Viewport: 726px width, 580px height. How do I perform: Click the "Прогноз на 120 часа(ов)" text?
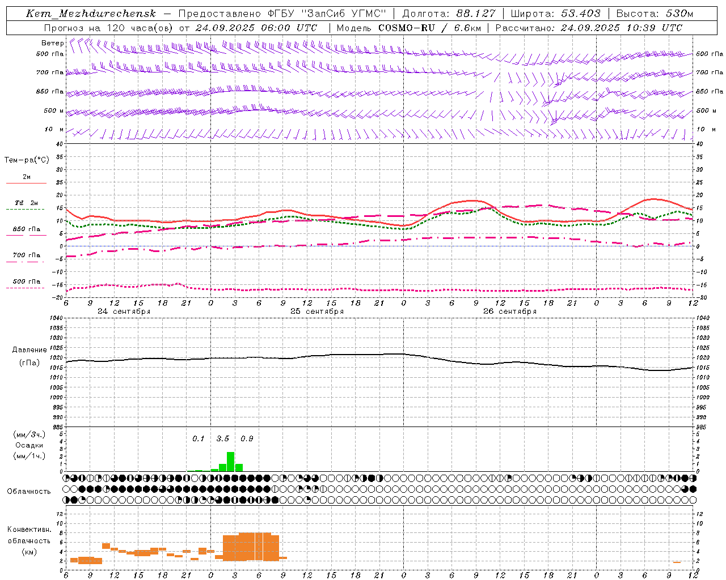coord(108,28)
